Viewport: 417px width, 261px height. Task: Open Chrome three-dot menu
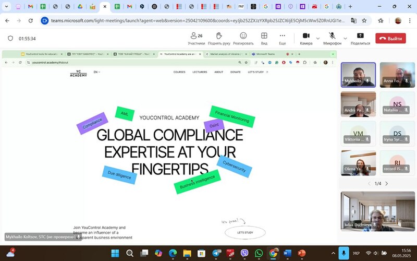point(410,20)
